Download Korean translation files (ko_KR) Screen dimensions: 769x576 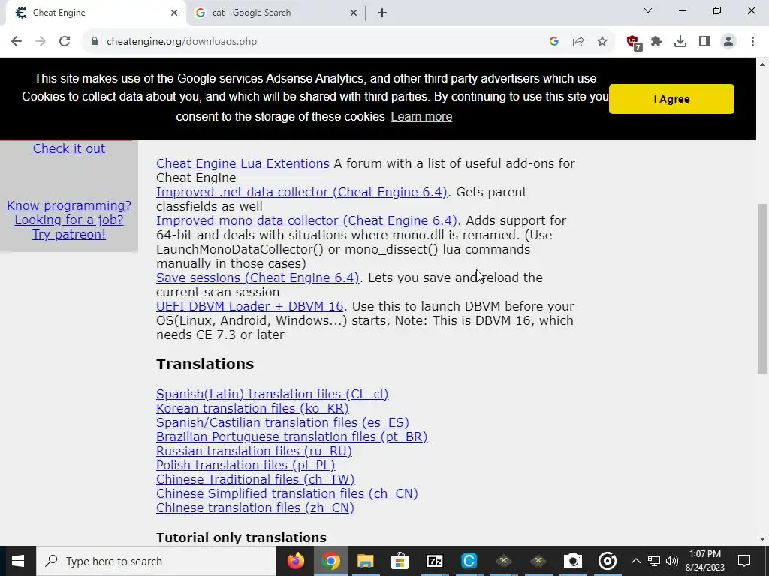coord(252,408)
